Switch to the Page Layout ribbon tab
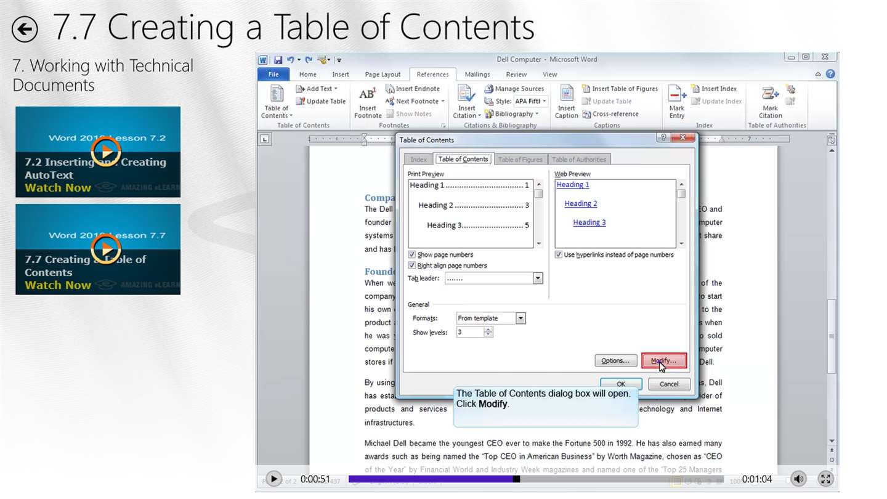Screen dimensions: 887x499 383,75
